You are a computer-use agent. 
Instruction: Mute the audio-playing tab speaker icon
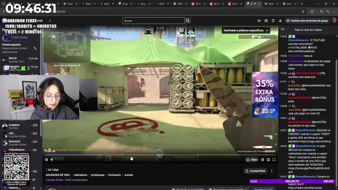(255, 4)
